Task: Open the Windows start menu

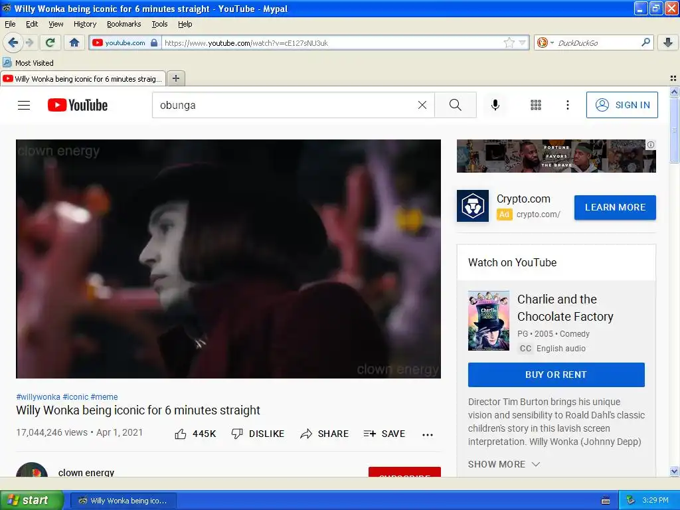Action: coord(31,501)
